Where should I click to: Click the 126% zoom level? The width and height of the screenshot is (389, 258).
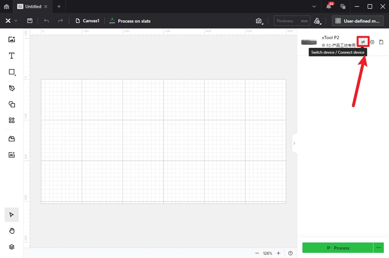pos(268,253)
